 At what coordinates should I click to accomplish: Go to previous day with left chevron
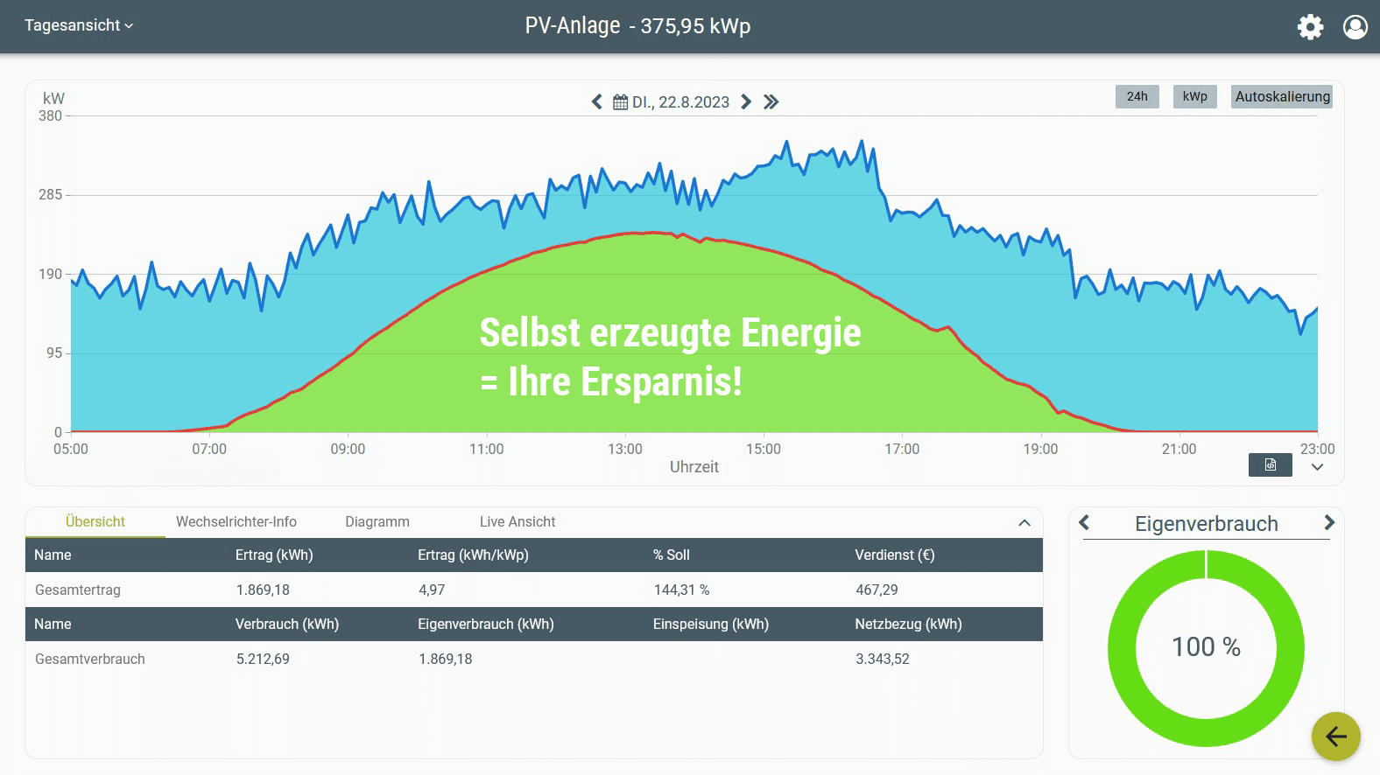tap(597, 102)
